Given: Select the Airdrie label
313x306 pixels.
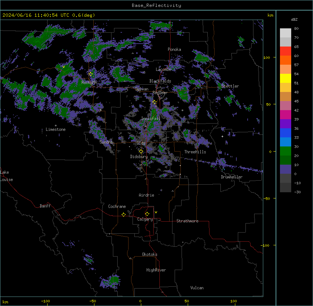Looking at the screenshot, I should tap(146, 195).
